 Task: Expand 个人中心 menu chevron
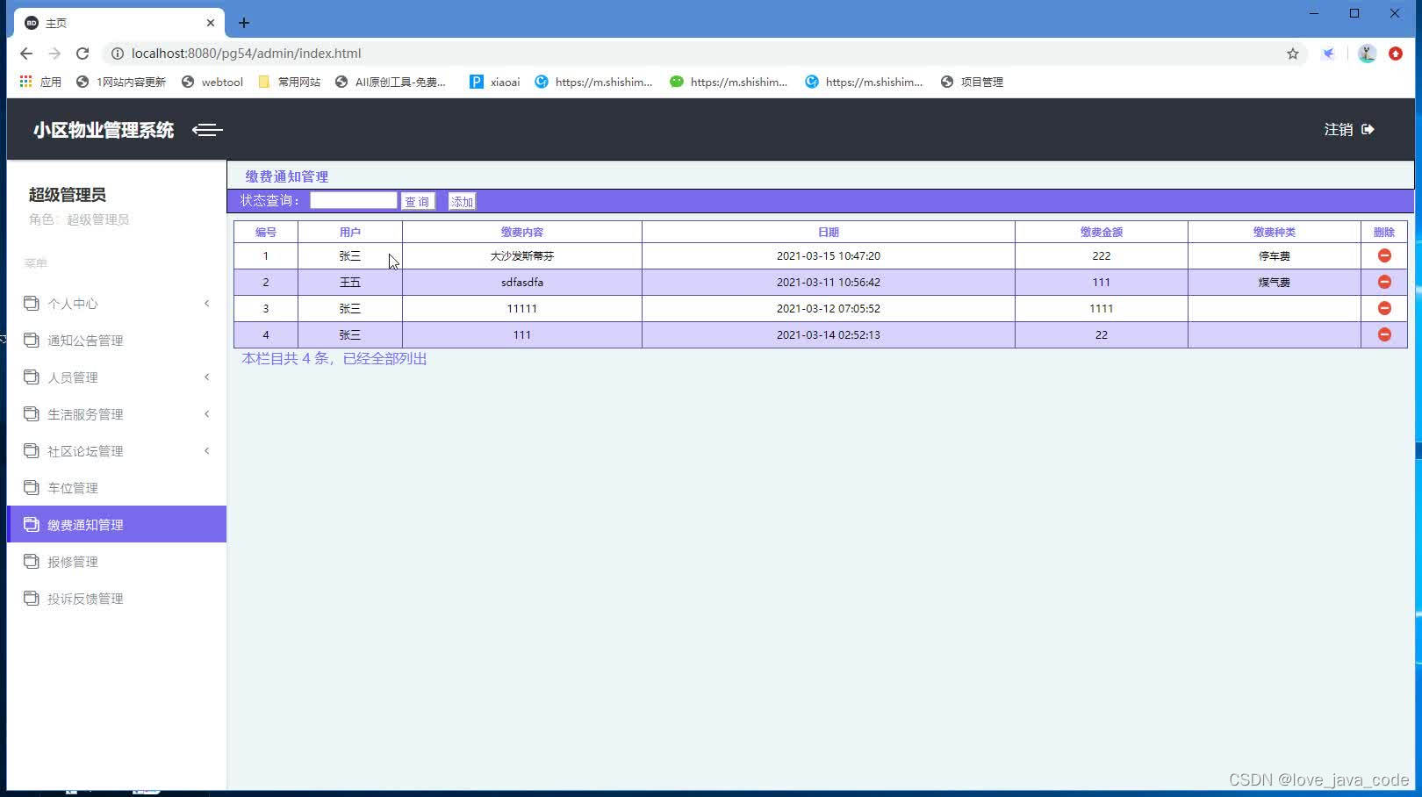pyautogui.click(x=207, y=304)
